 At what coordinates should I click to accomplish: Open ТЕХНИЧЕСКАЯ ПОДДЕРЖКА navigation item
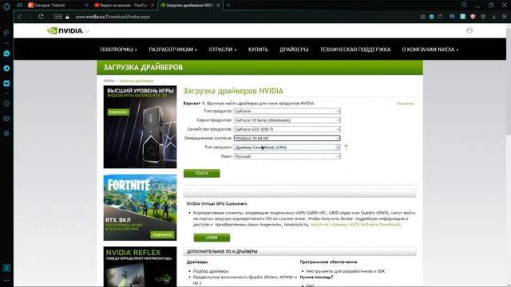point(355,49)
